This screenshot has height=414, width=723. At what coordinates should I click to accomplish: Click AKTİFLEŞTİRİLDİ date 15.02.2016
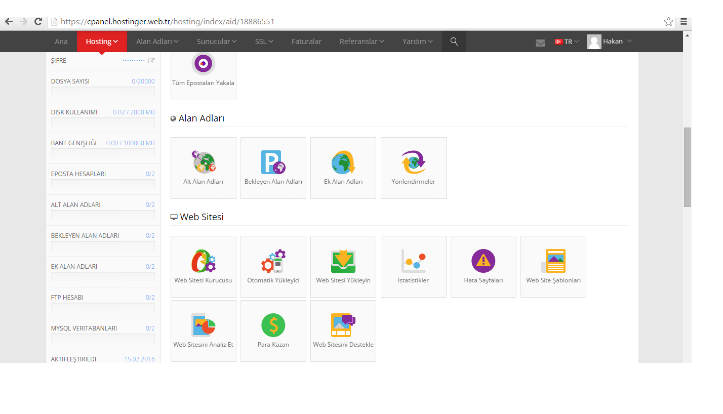tap(139, 359)
